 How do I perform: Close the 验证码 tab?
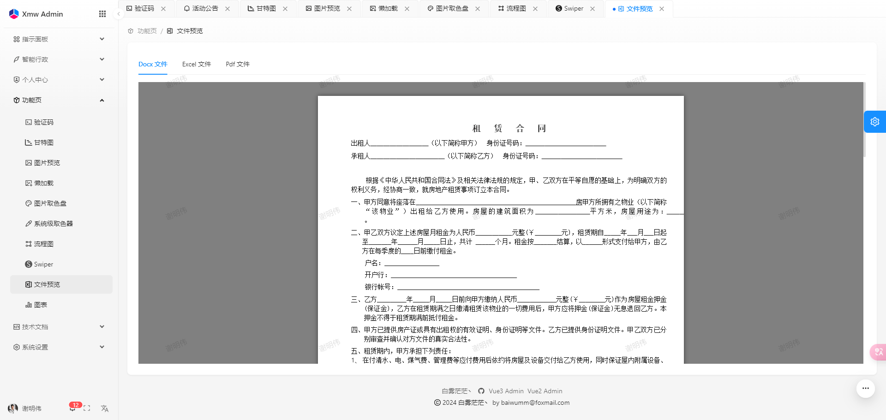point(163,9)
